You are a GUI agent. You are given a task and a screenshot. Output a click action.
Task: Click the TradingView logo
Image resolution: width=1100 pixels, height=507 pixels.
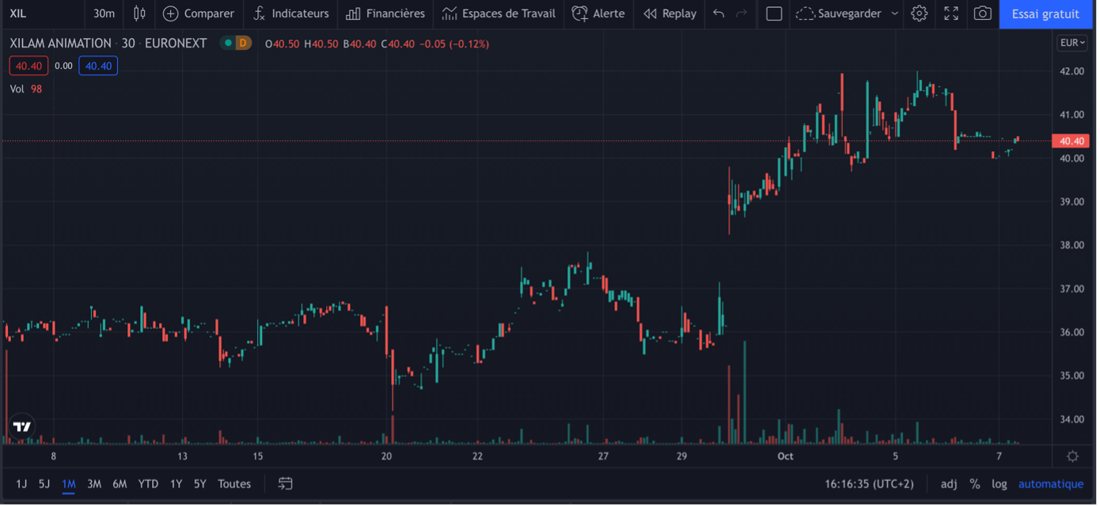[22, 427]
